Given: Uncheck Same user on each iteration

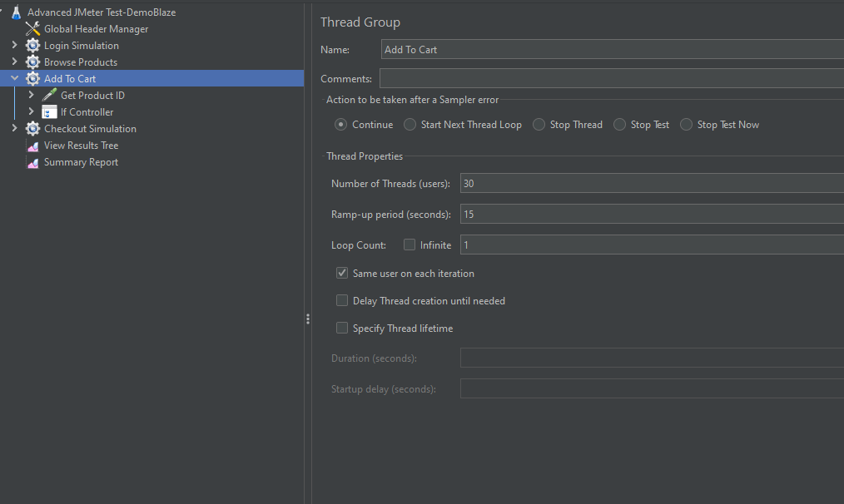Looking at the screenshot, I should point(342,273).
